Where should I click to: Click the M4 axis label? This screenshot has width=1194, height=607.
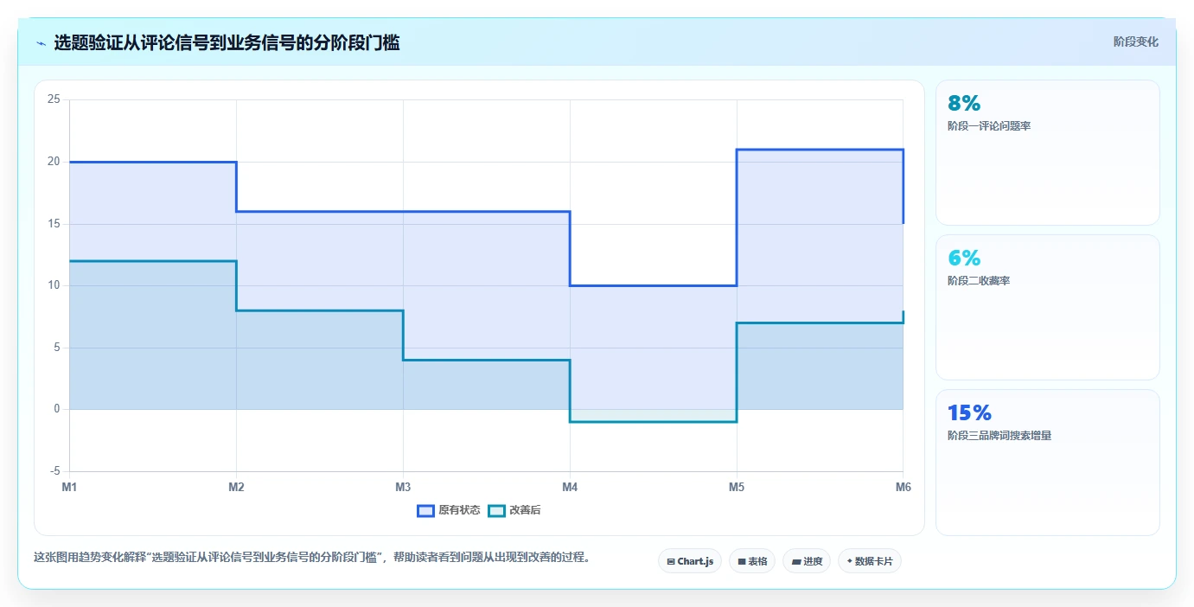[570, 488]
